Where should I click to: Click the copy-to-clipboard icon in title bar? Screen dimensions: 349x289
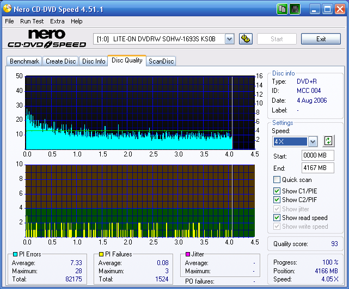pyautogui.click(x=282, y=9)
